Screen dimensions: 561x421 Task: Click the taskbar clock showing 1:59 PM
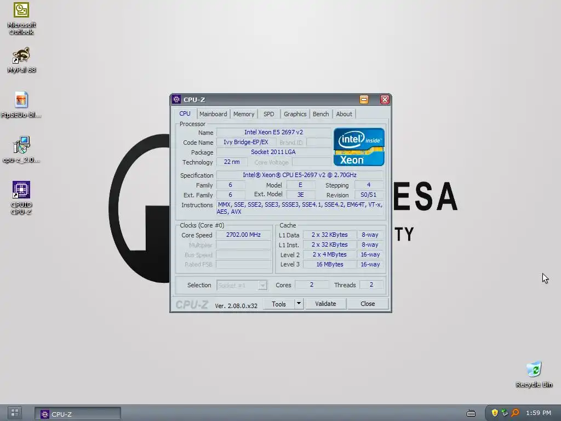539,413
